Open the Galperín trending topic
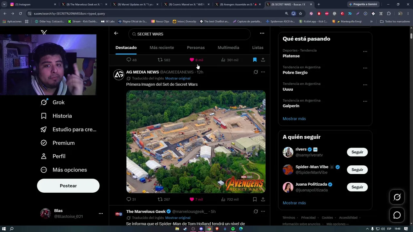 (x=291, y=106)
